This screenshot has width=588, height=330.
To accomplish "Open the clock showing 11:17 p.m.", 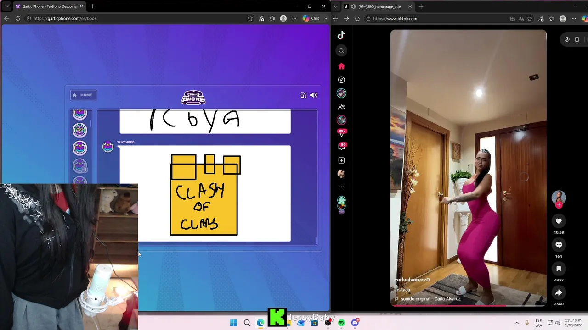I will tap(574, 323).
